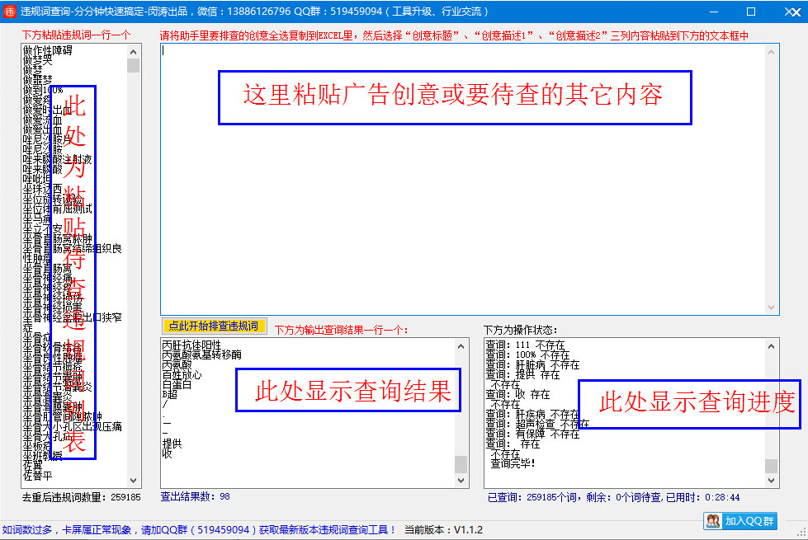Select 丙氨酸氨基转移酶 in the results box
Image resolution: width=808 pixels, height=540 pixels.
click(201, 355)
